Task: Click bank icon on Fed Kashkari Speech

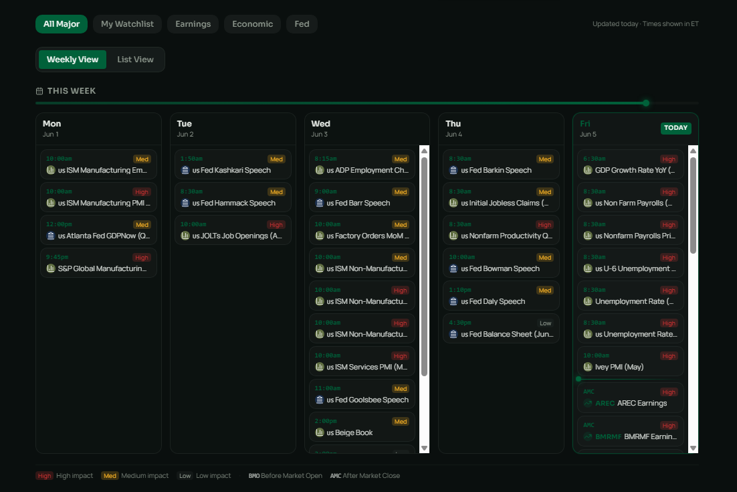Action: pos(185,170)
